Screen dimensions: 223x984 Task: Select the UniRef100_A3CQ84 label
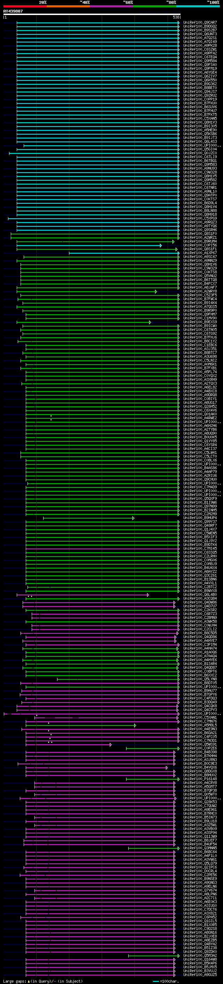coord(200,599)
